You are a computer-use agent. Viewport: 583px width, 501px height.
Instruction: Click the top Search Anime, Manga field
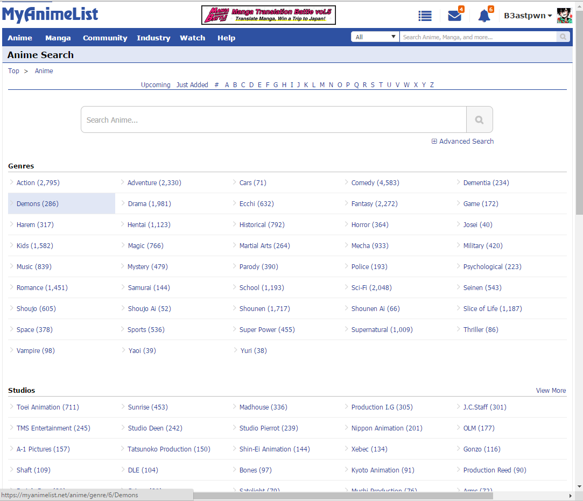pos(478,37)
